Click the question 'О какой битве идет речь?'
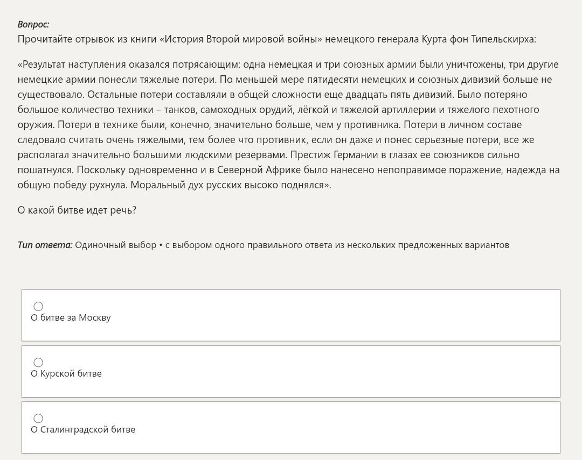 tap(77, 210)
